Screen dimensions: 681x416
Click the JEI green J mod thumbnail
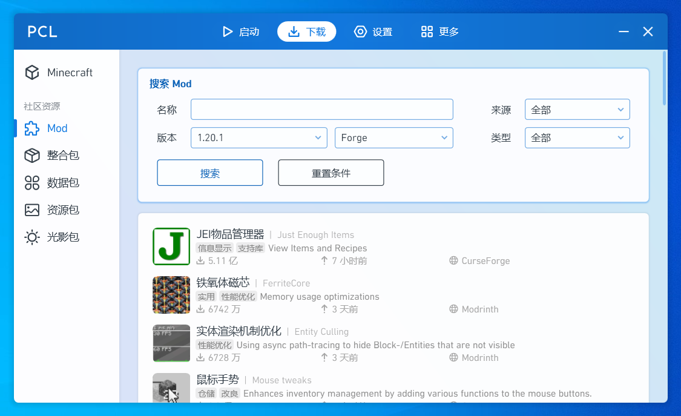[171, 246]
